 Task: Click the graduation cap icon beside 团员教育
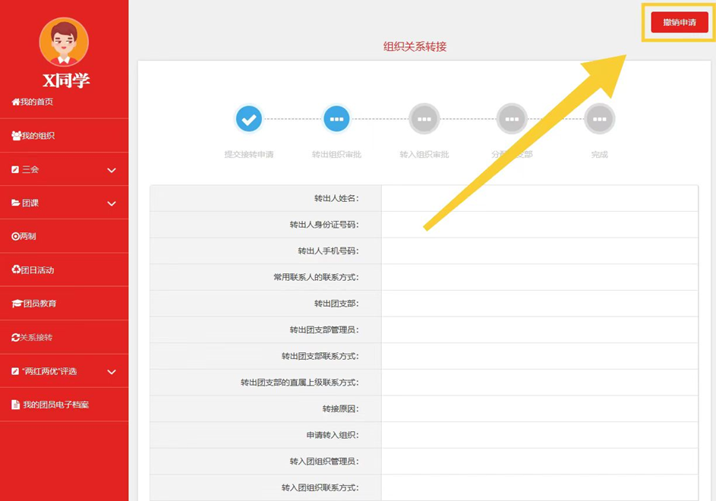pos(17,304)
